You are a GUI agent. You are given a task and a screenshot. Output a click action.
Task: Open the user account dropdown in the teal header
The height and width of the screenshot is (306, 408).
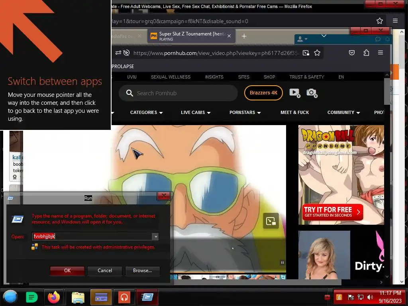(x=302, y=39)
